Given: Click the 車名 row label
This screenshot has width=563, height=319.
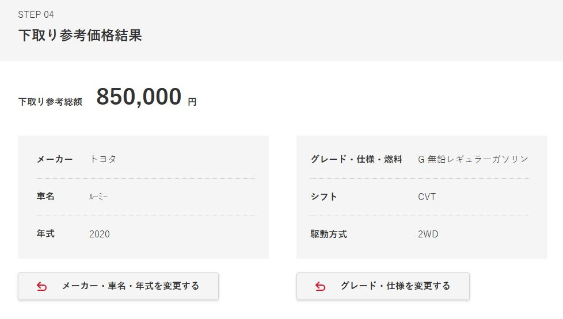Looking at the screenshot, I should point(45,197).
